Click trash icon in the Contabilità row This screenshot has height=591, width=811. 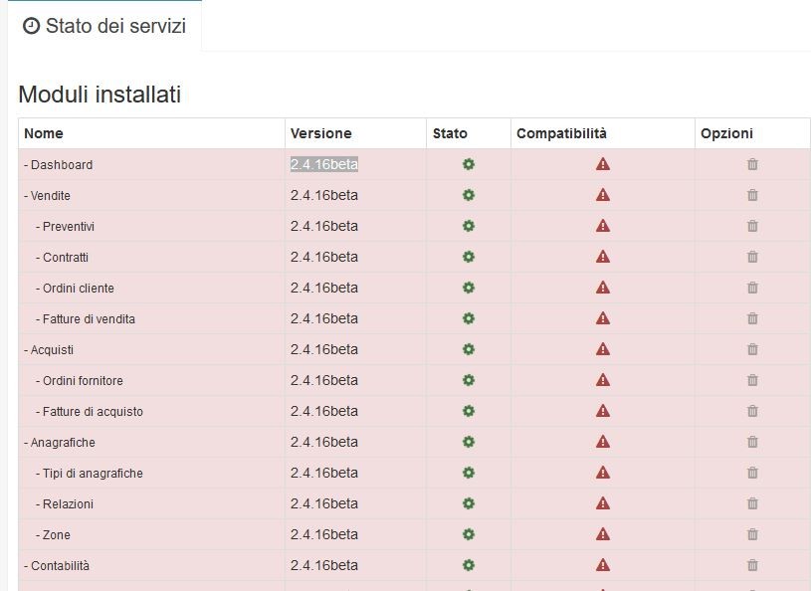(x=752, y=565)
